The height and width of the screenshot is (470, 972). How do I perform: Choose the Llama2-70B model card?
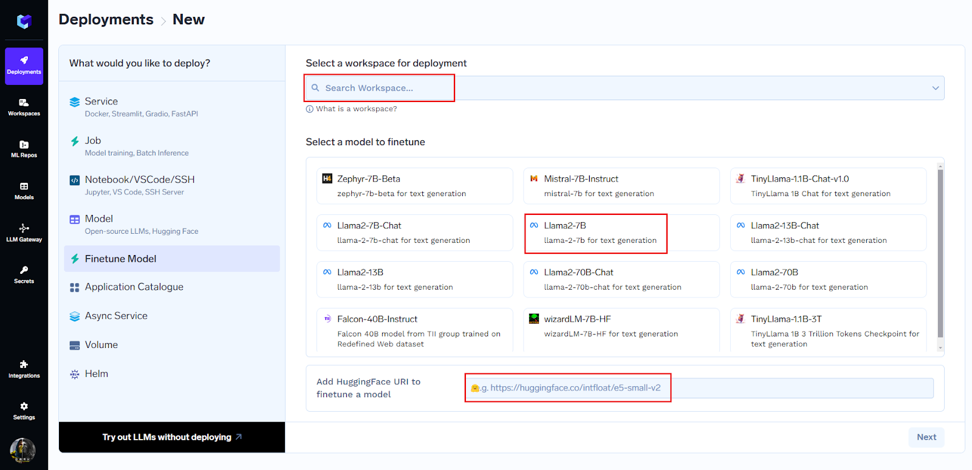(x=828, y=279)
